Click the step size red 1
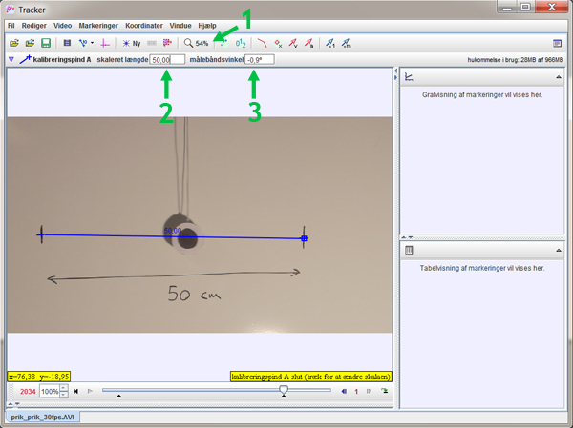This screenshot has width=573, height=428. click(x=356, y=392)
